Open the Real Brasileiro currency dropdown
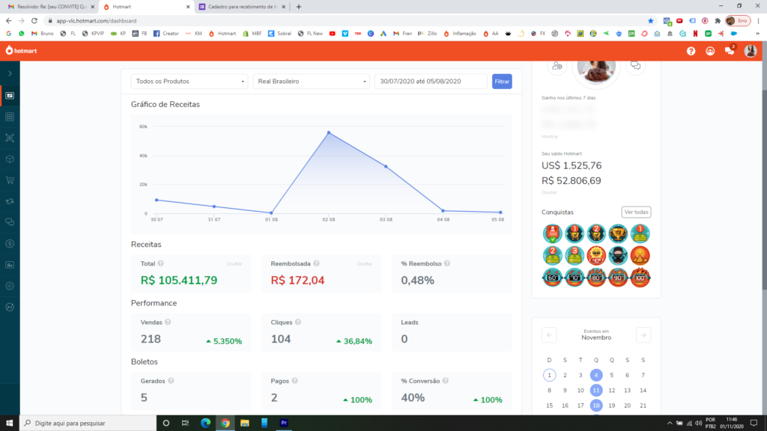Screen dimensions: 767x431 pos(311,81)
